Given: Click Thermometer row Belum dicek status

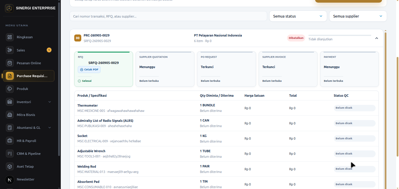Looking at the screenshot, I should [355, 108].
